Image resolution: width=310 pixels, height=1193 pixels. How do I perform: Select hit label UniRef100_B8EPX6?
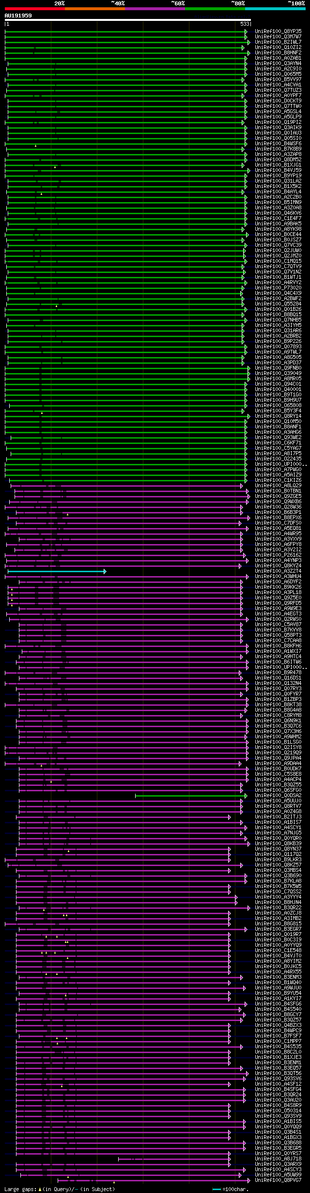[x=278, y=518]
